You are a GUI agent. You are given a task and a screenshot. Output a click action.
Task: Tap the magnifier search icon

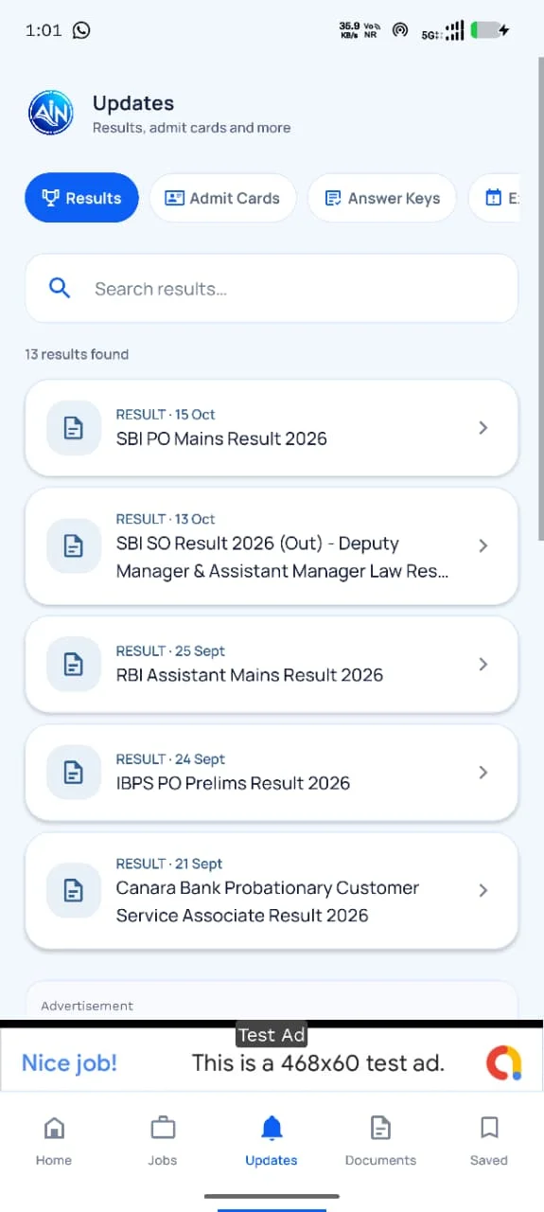click(x=60, y=289)
